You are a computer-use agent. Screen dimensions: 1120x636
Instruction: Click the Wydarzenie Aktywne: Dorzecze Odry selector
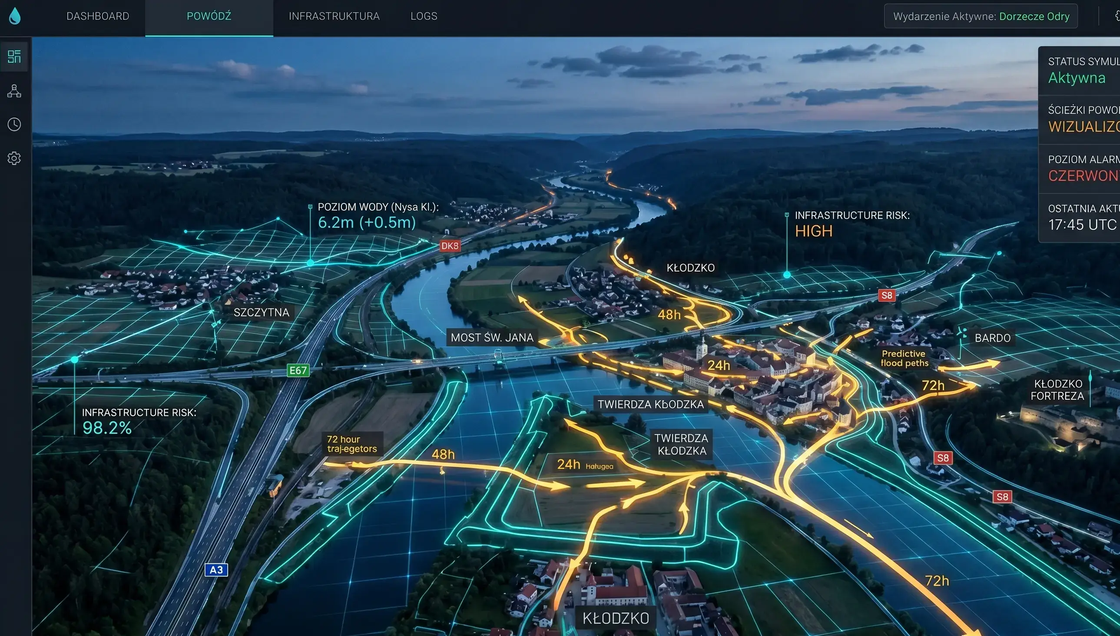coord(981,16)
